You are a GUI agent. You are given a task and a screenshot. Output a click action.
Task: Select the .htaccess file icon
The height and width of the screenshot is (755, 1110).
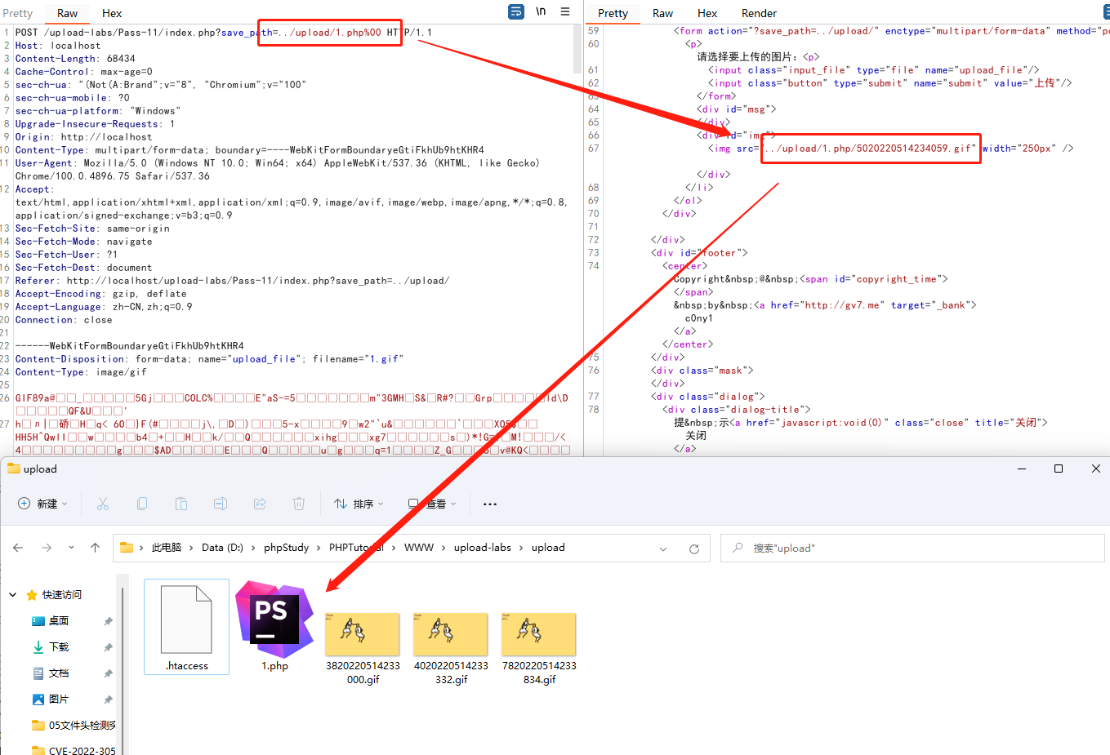click(186, 620)
